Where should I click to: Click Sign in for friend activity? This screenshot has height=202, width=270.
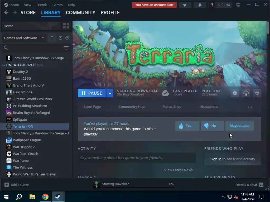[216, 159]
